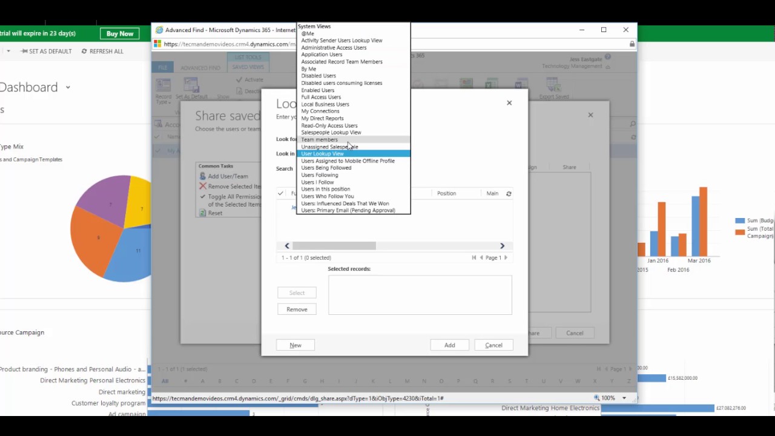Open the Dashboard title dropdown chevron

(68, 87)
